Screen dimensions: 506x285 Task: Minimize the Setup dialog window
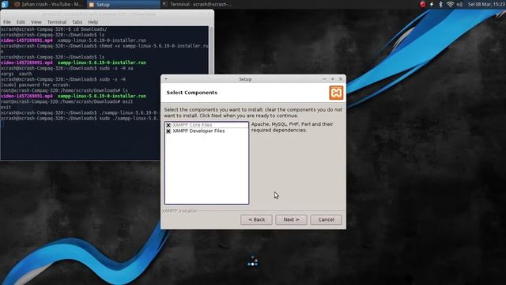coord(324,79)
